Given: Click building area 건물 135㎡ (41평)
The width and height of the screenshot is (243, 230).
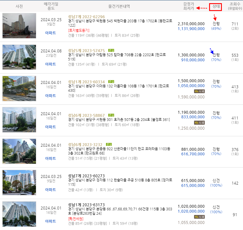Looking at the screenshot, I should tap(82, 65).
